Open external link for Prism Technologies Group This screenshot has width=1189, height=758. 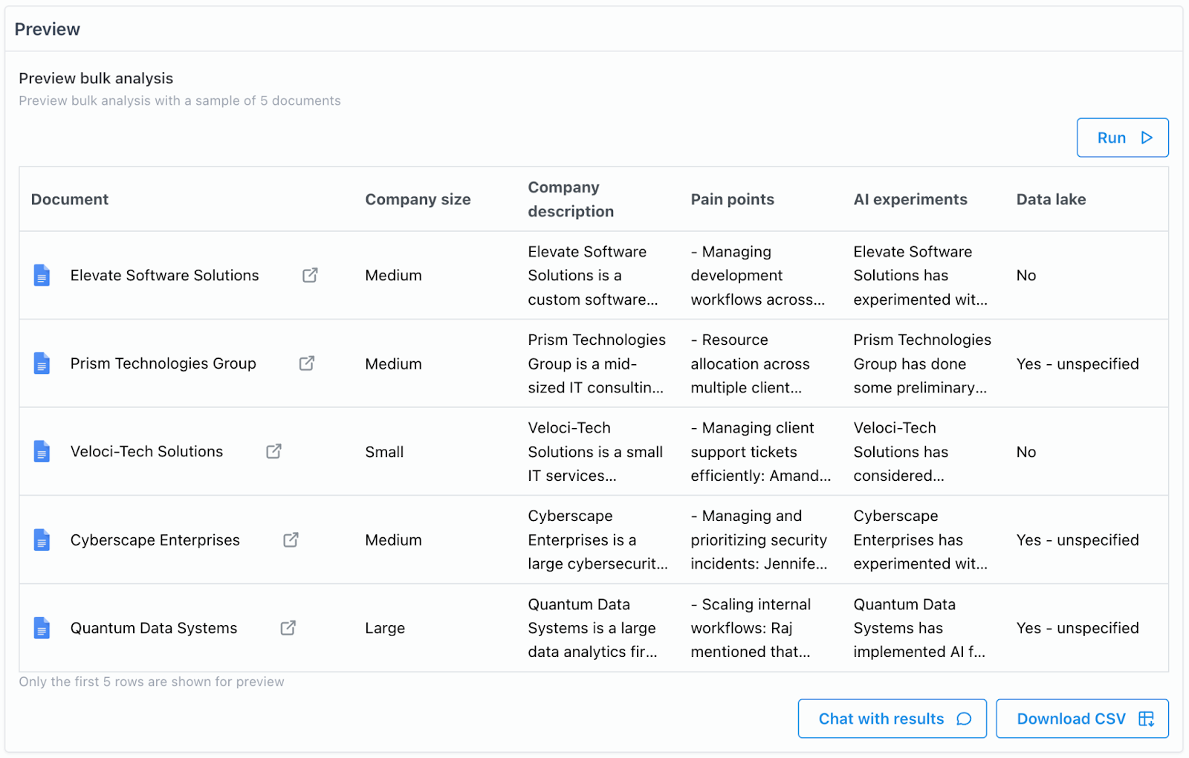pyautogui.click(x=307, y=363)
